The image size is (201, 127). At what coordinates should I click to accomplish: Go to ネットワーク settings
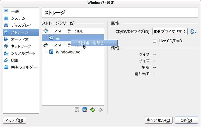[21, 46]
